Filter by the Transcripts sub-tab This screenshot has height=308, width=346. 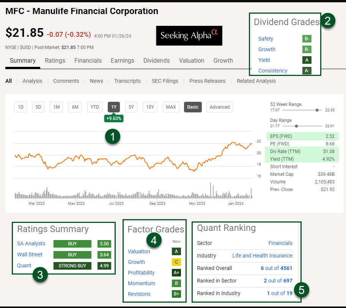pyautogui.click(x=127, y=81)
